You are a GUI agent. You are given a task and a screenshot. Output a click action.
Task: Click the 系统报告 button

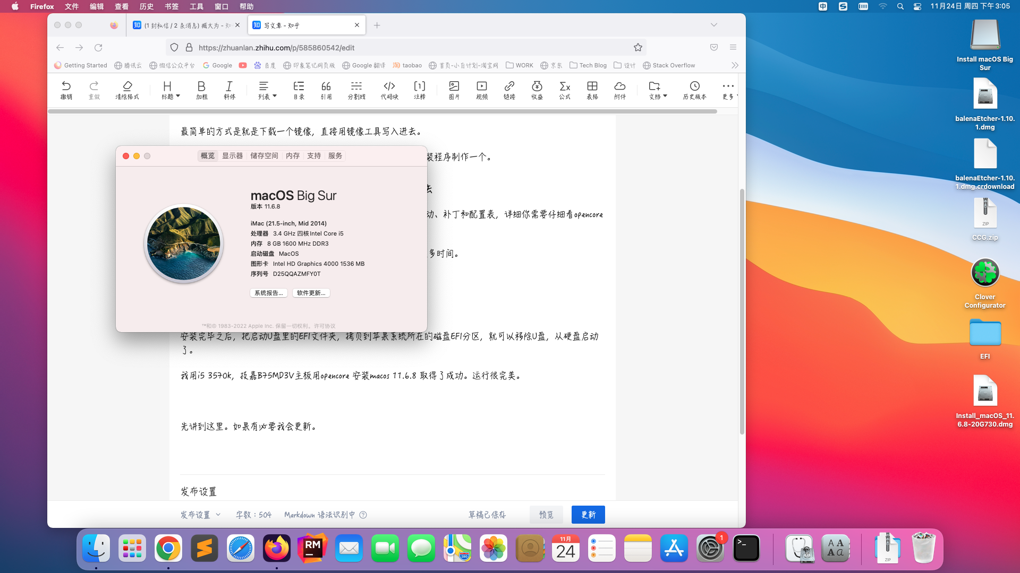269,293
